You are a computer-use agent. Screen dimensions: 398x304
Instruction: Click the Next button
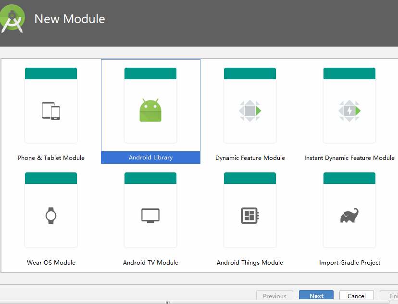(316, 296)
